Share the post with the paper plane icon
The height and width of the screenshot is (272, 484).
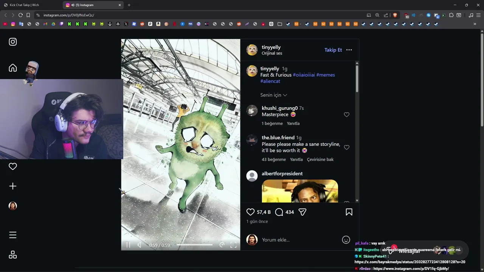(302, 212)
